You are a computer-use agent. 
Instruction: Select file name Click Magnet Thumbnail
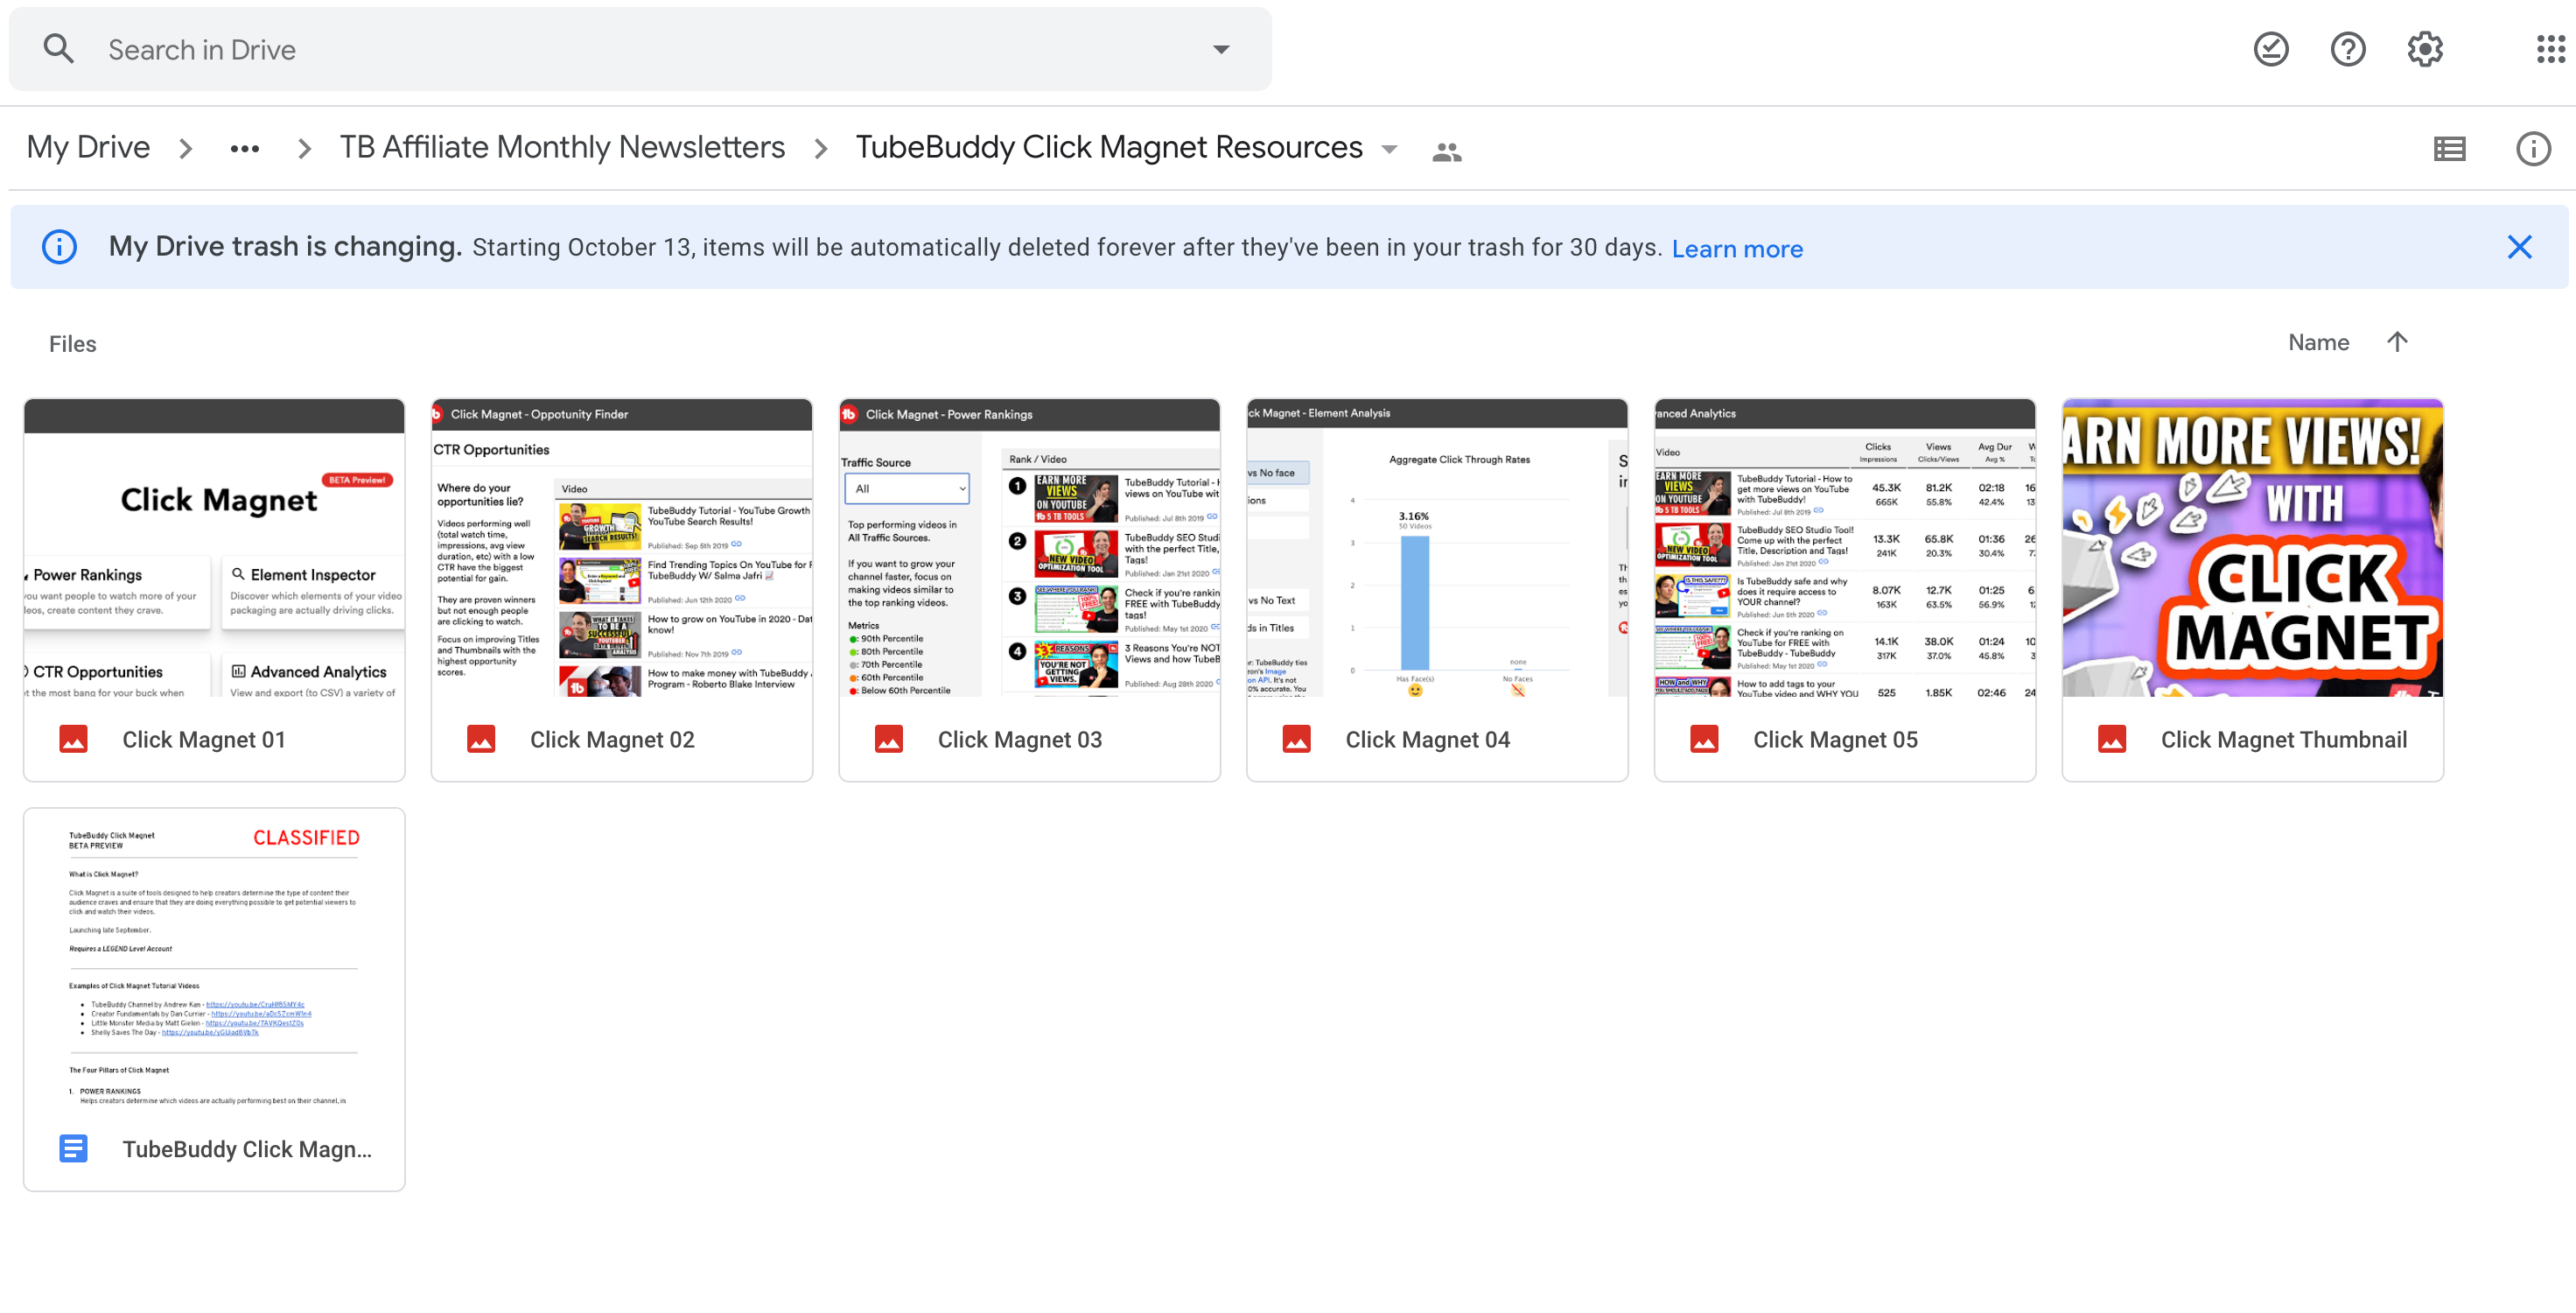point(2284,740)
